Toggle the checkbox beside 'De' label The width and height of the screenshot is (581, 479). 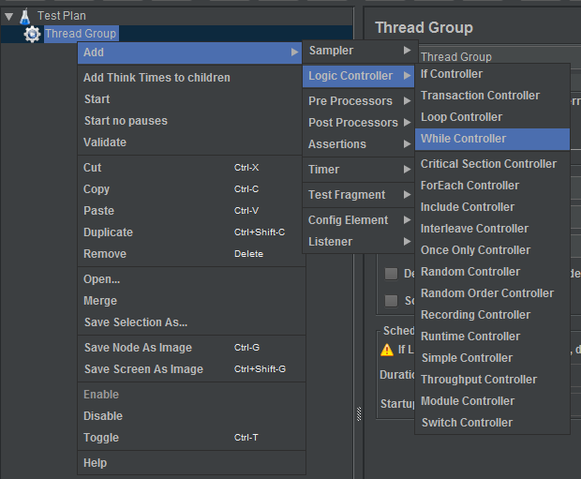[391, 274]
